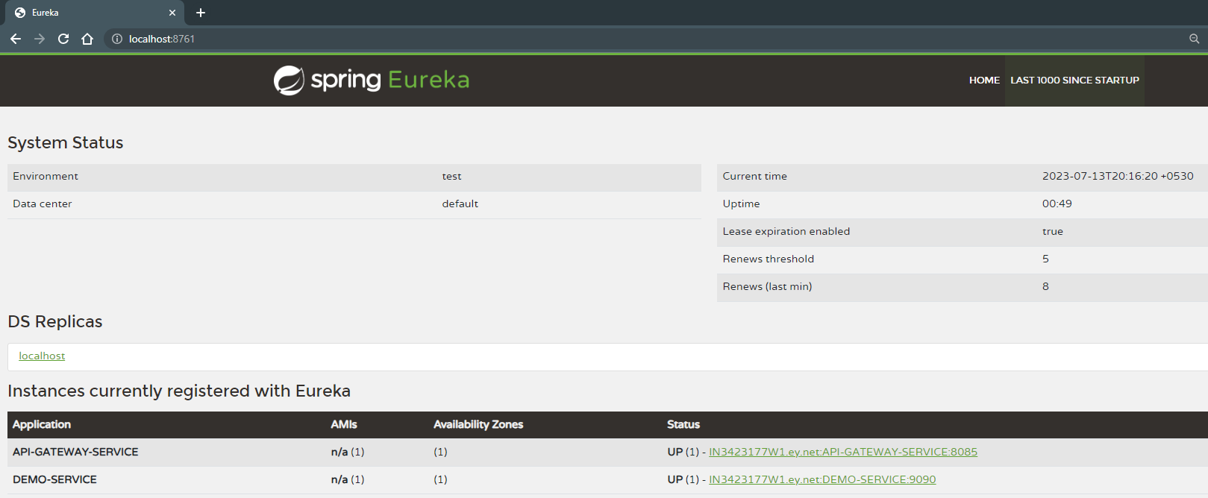This screenshot has width=1208, height=498.
Task: Open the DEMO-SERVICE:9090 instance link
Action: click(x=822, y=479)
